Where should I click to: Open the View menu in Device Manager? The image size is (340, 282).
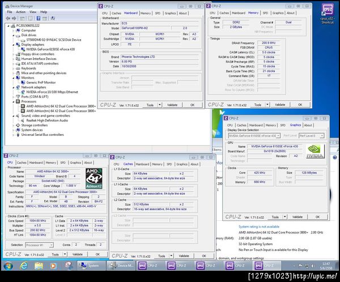point(33,12)
